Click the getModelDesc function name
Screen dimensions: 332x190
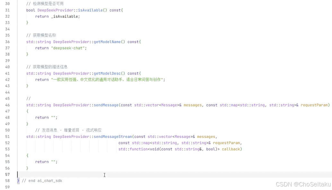(x=107, y=73)
